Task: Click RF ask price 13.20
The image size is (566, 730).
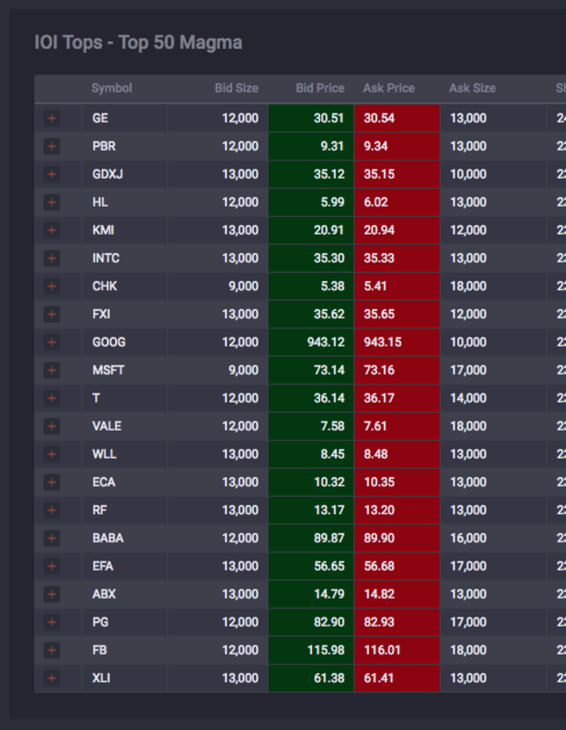Action: (x=397, y=511)
